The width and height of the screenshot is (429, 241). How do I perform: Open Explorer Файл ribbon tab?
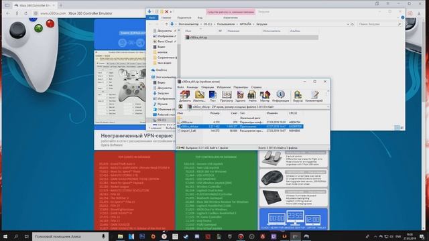[x=152, y=18]
